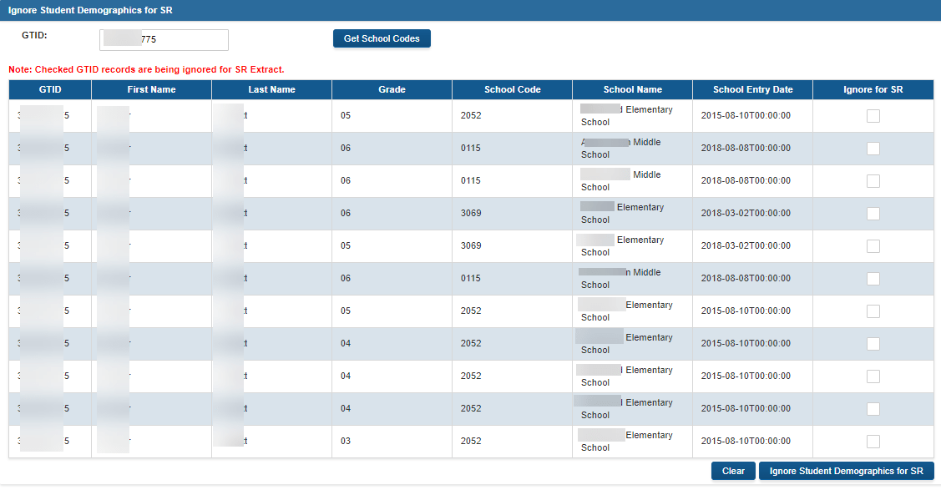
Task: Tick Ignore for SR in the second row
Action: [873, 149]
